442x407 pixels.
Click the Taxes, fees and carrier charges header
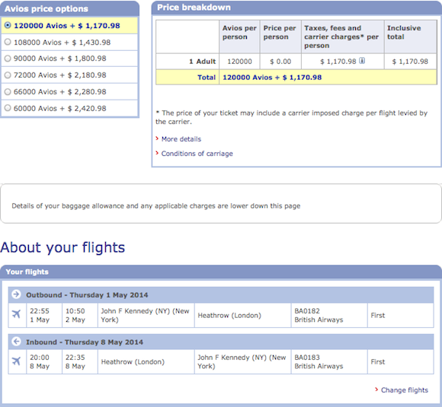(x=342, y=37)
